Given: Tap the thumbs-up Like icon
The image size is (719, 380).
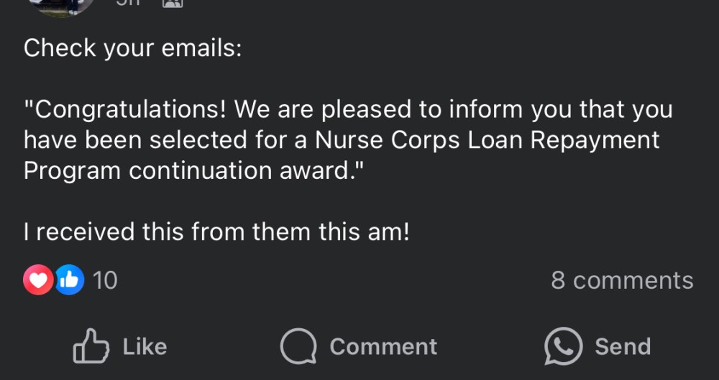Looking at the screenshot, I should [91, 346].
